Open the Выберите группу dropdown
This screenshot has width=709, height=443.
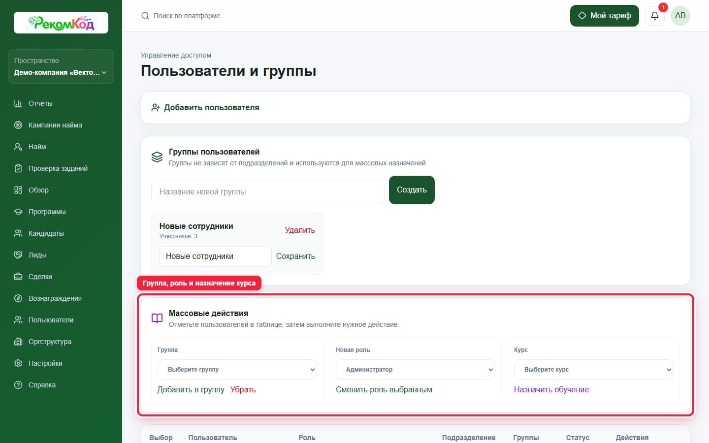tap(237, 370)
